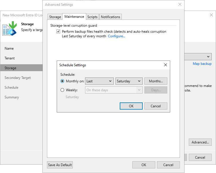
Task: Go to the Secondary Target step
Action: (x=18, y=78)
